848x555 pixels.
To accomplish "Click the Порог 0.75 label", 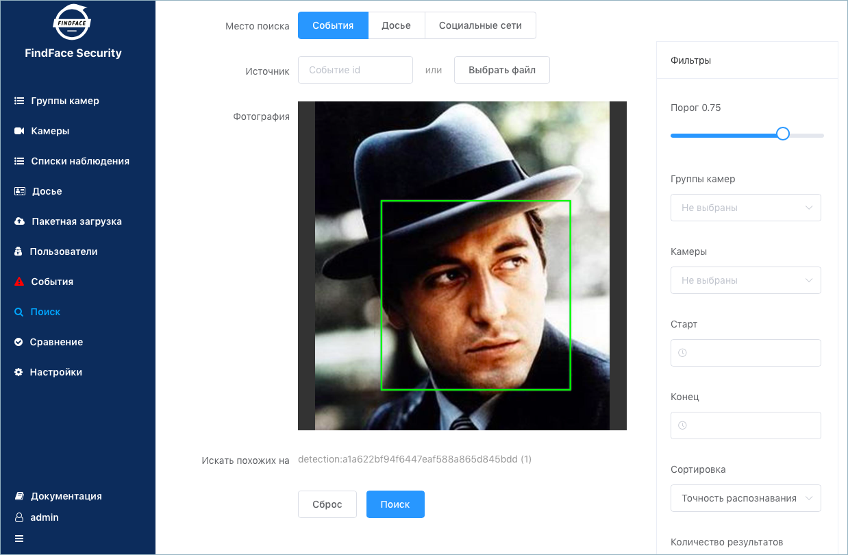I will click(x=696, y=108).
